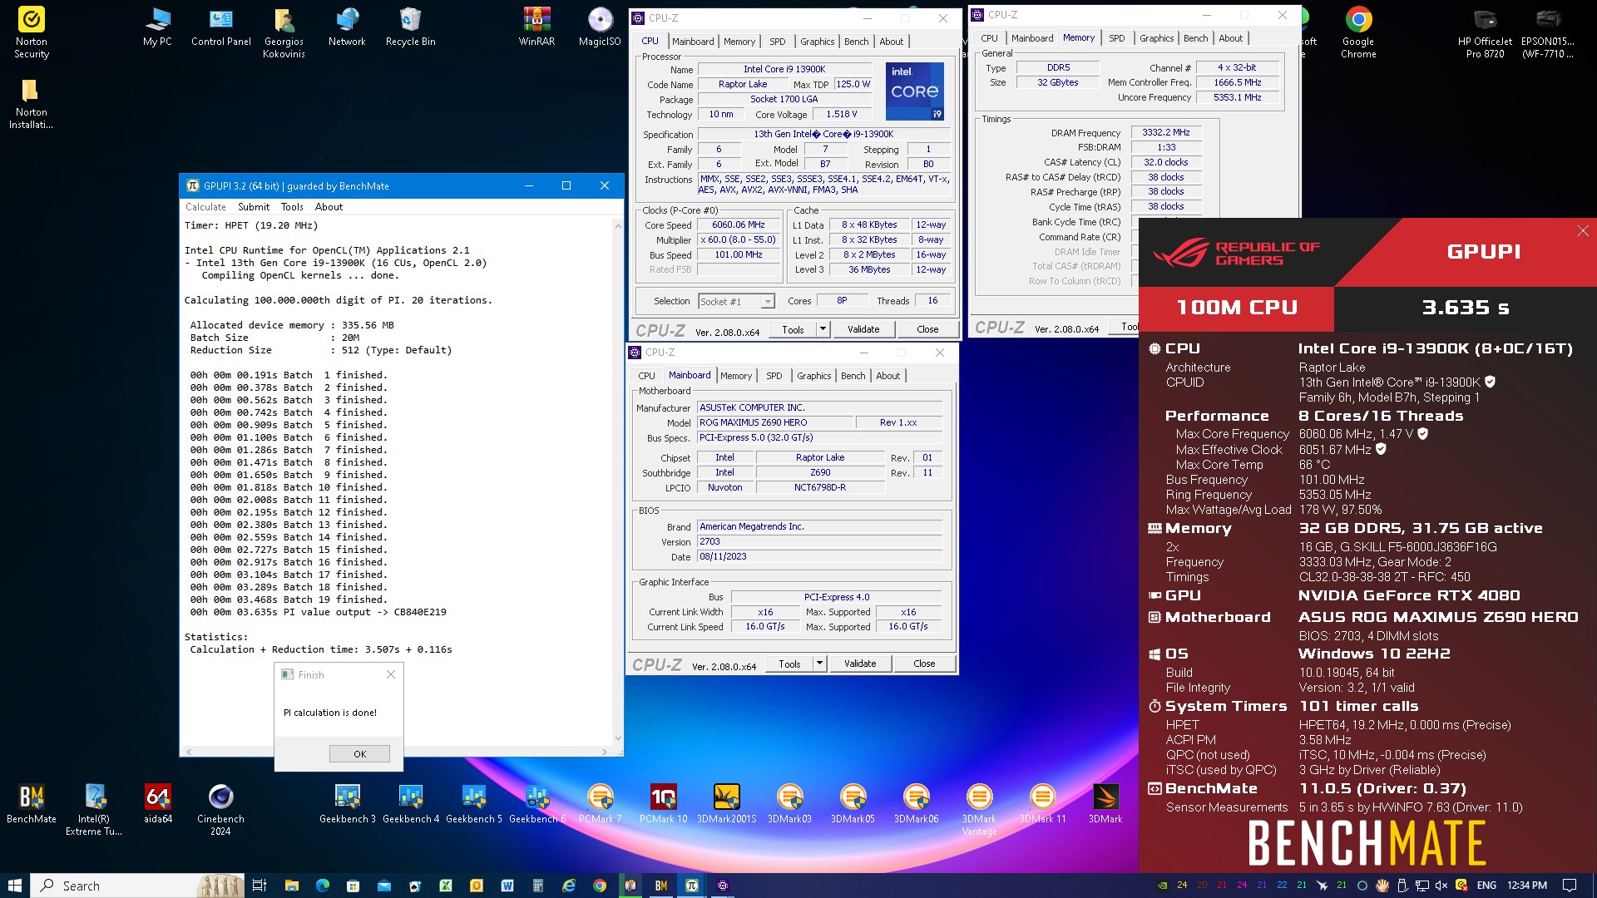Screen dimensions: 1597x898
Task: Open the Calculate menu in GPUPI
Action: [x=205, y=207]
